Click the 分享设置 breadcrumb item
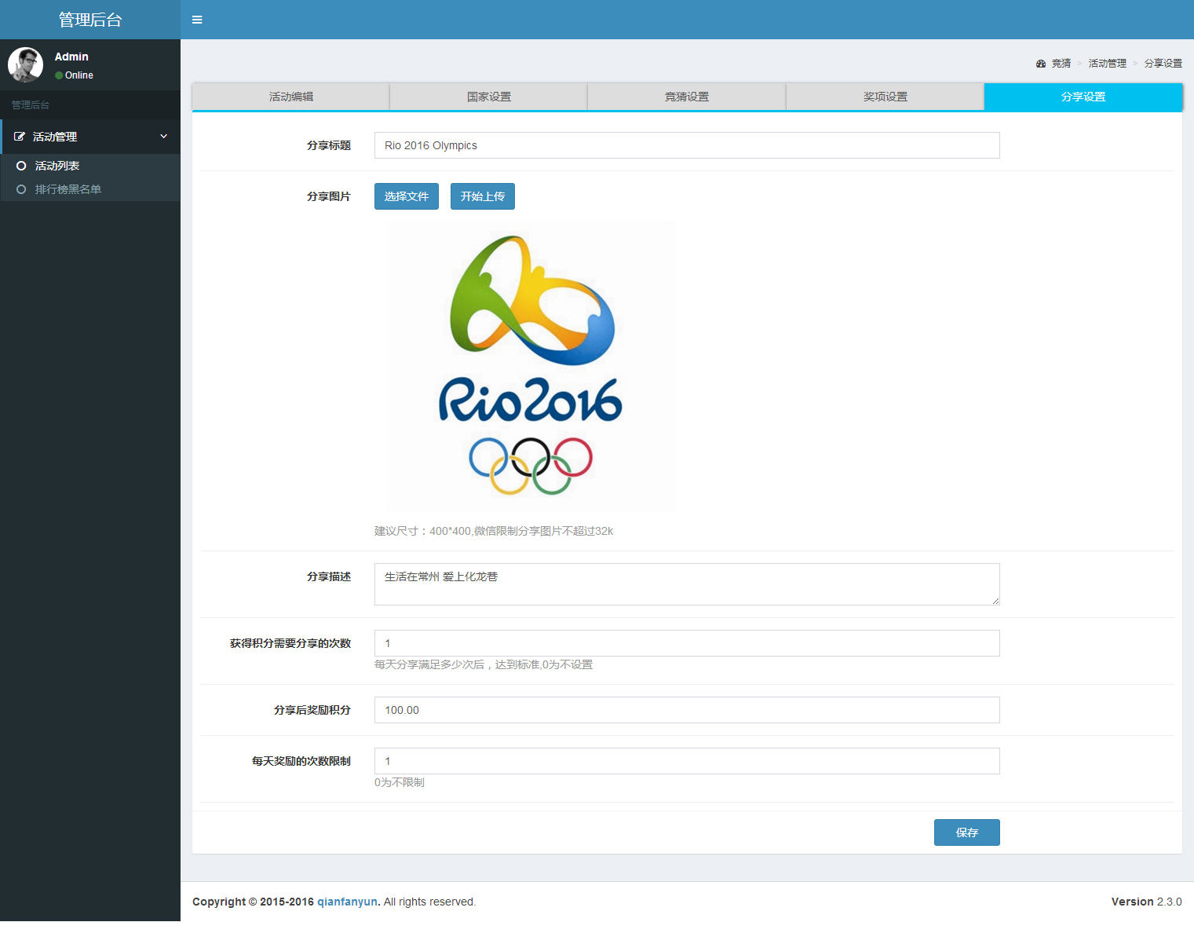The width and height of the screenshot is (1194, 933). pyautogui.click(x=1163, y=64)
